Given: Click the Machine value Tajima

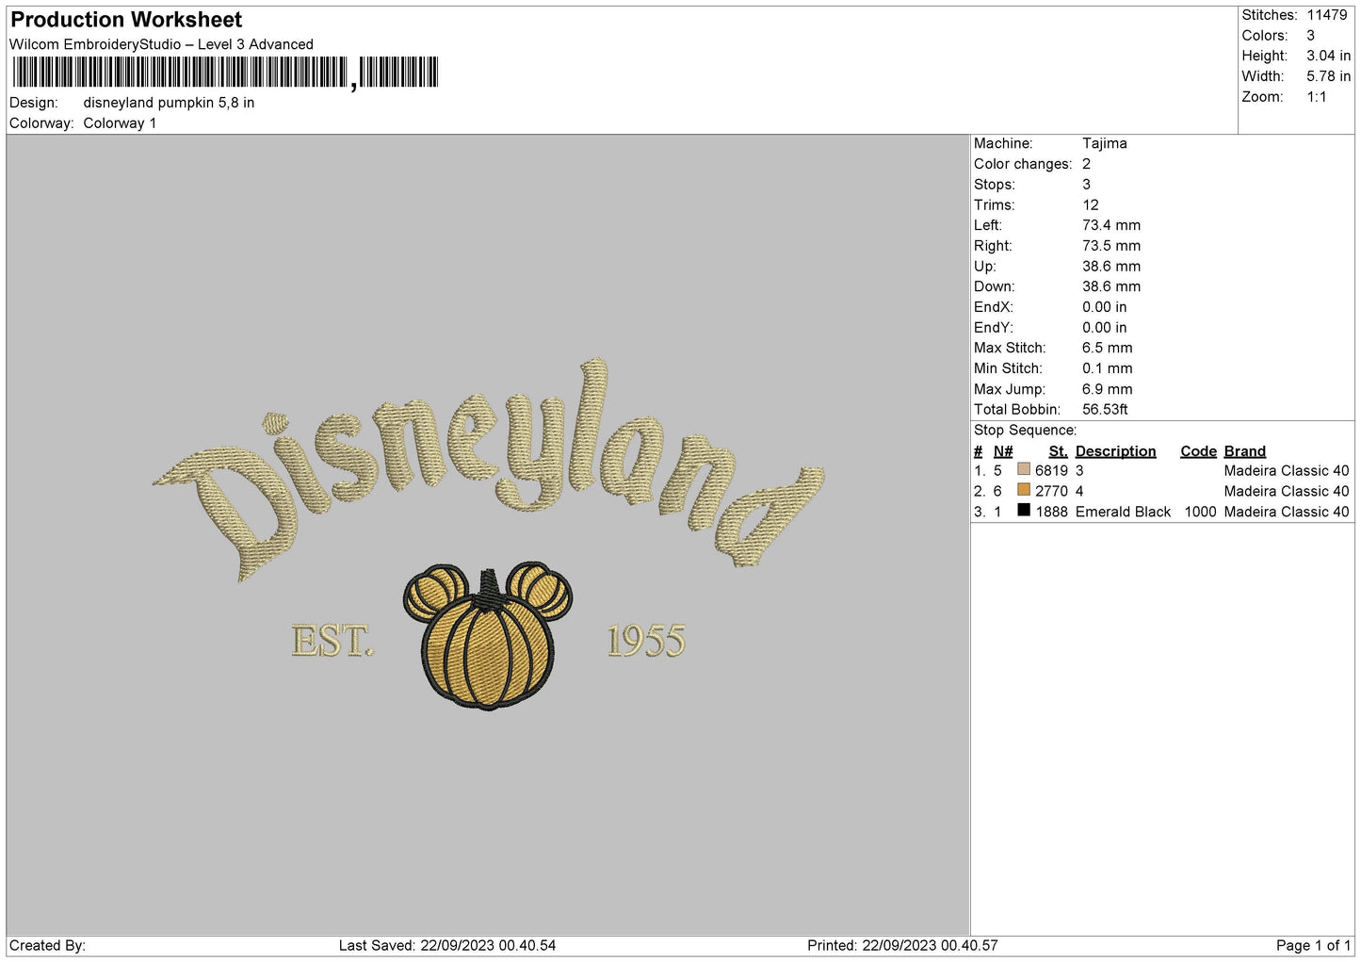Looking at the screenshot, I should [1104, 143].
